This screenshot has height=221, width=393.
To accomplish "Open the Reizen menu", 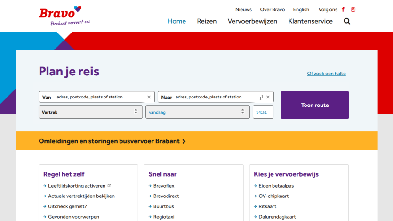I will coord(207,21).
